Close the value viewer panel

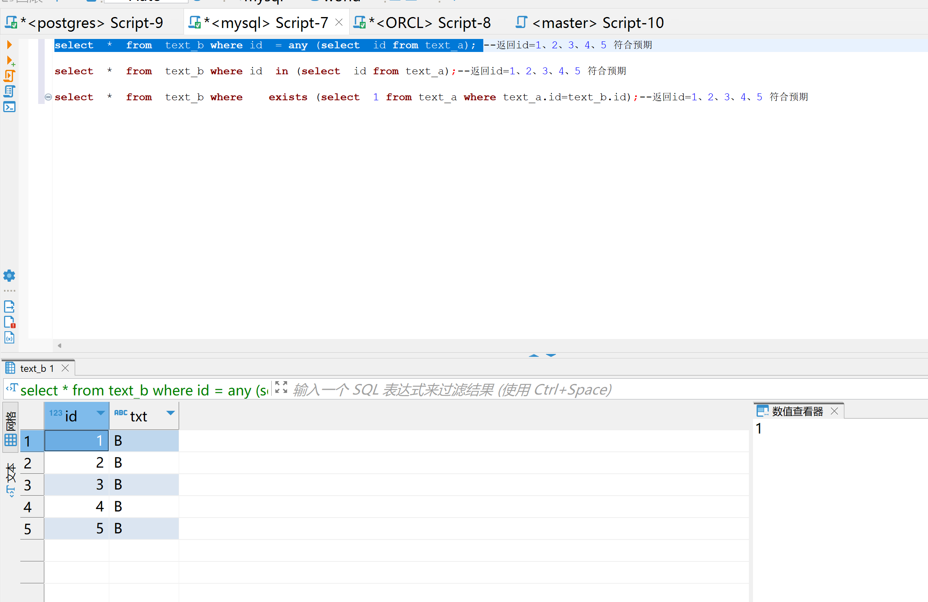pyautogui.click(x=835, y=411)
